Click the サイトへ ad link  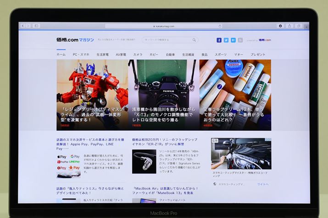(263, 184)
